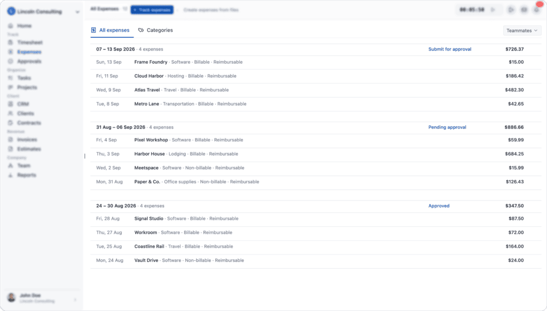Open the Coastline Rail expense row
Image resolution: width=547 pixels, height=311 pixels.
pos(316,246)
